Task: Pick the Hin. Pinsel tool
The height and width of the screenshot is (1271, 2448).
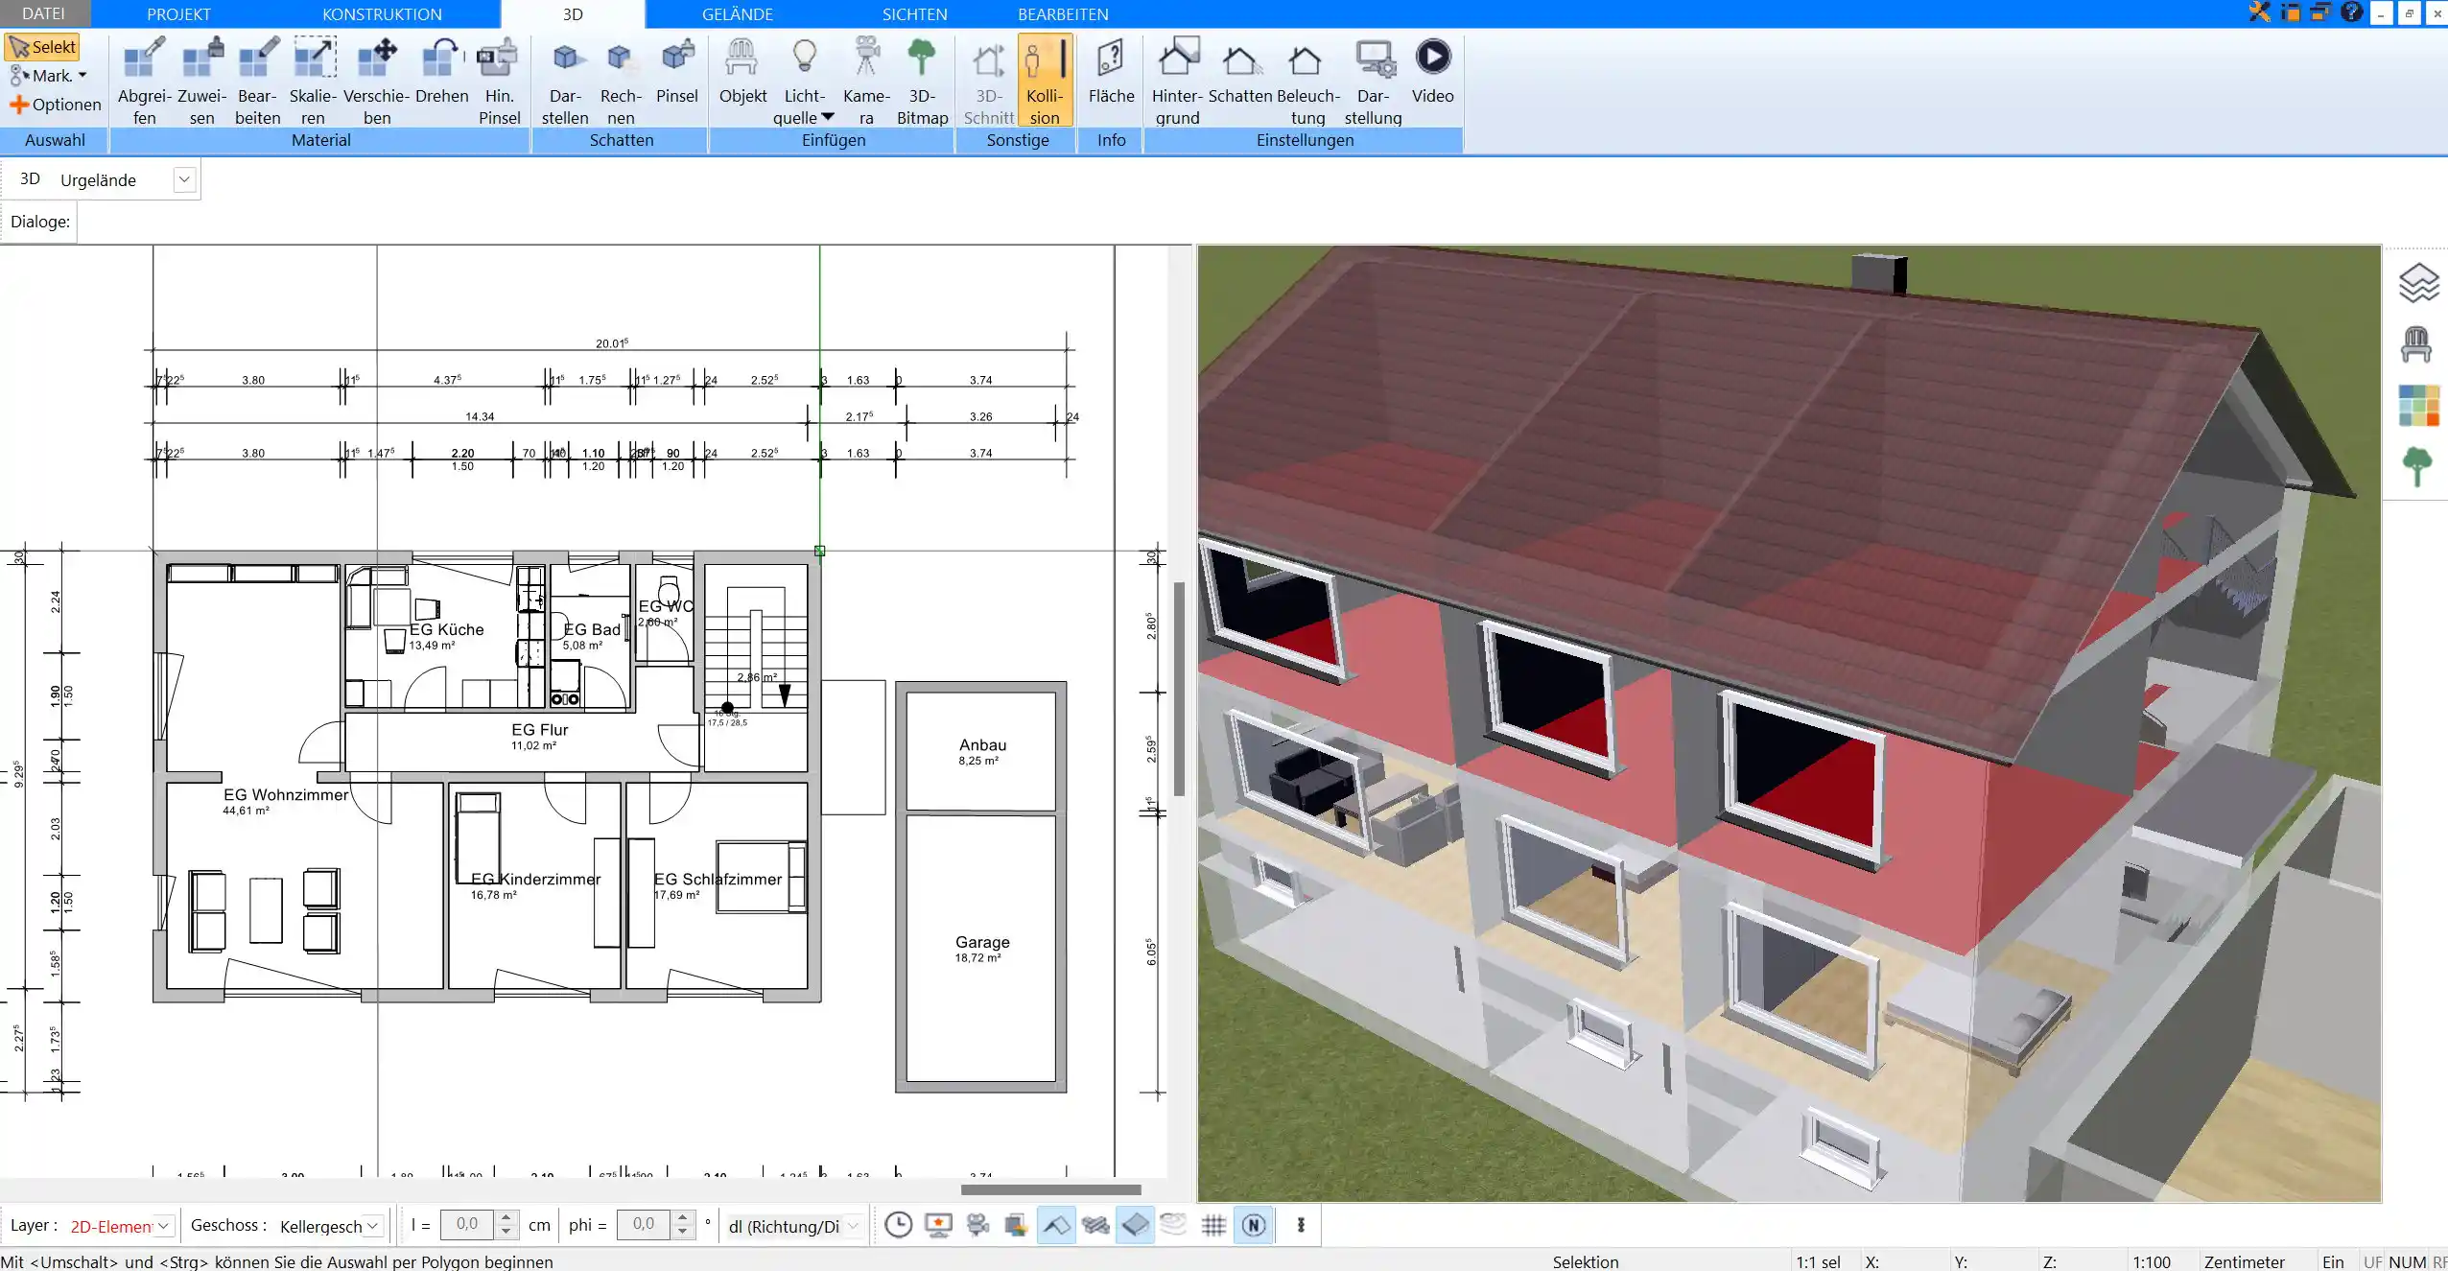Action: coord(499,81)
